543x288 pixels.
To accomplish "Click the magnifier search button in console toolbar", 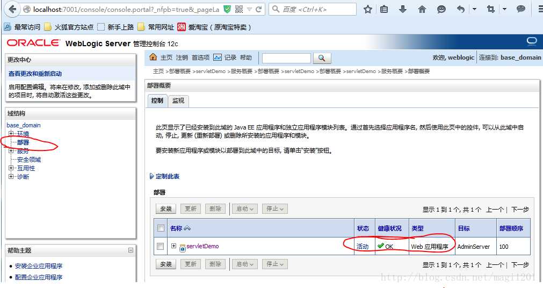I will (x=322, y=58).
